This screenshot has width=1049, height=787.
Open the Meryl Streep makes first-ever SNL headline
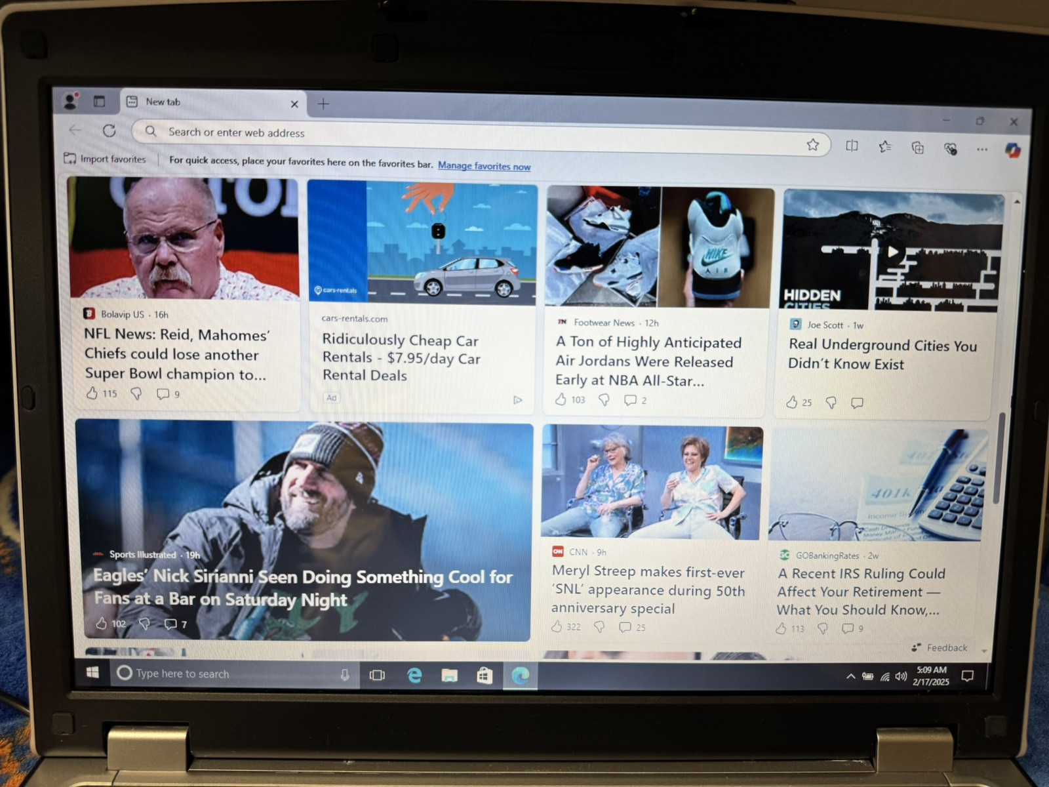(x=648, y=590)
